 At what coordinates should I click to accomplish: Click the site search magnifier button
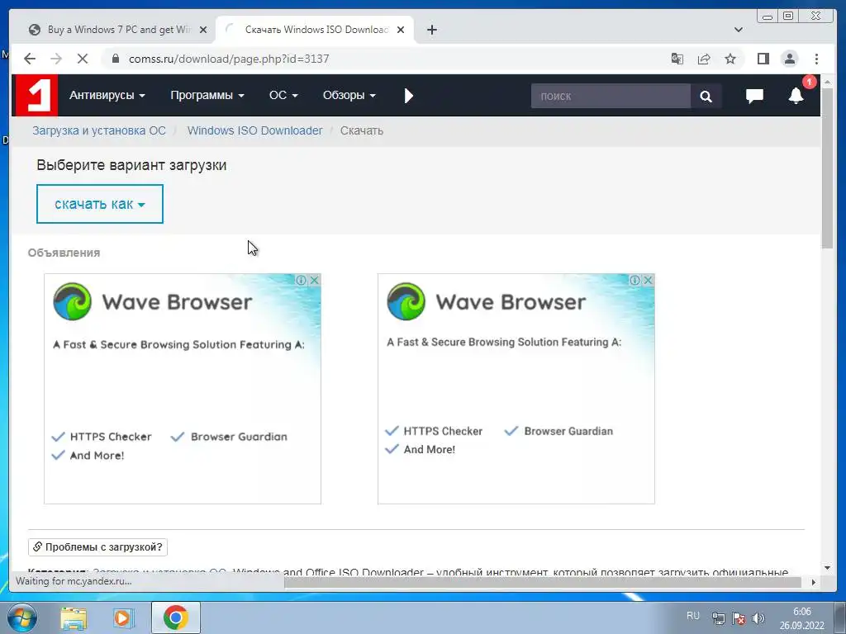tap(706, 96)
